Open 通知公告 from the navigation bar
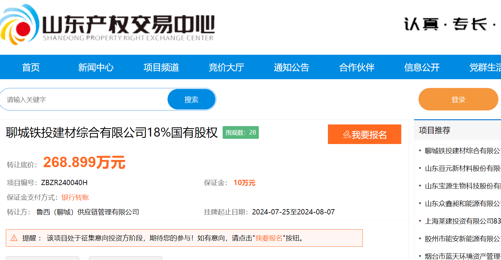This screenshot has width=501, height=260. click(291, 67)
